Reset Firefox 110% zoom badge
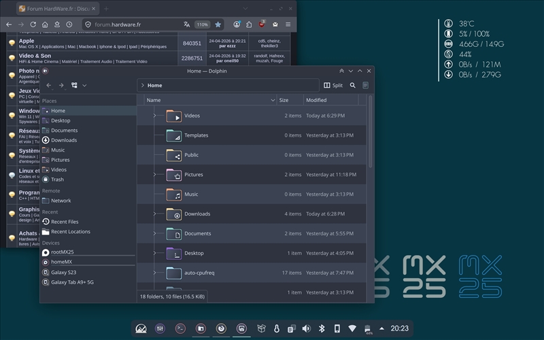The image size is (544, 340). [202, 24]
